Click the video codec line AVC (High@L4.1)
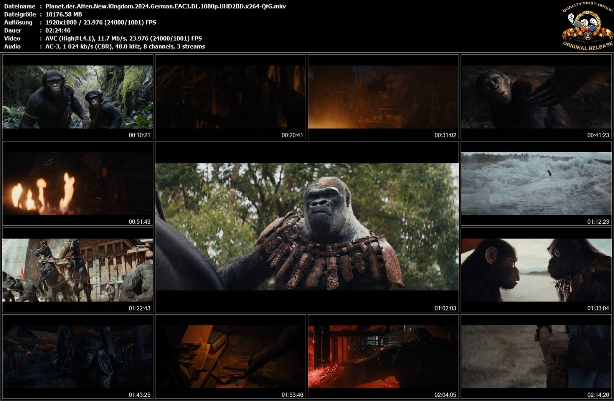Viewport: 614px width, 401px height. (124, 38)
